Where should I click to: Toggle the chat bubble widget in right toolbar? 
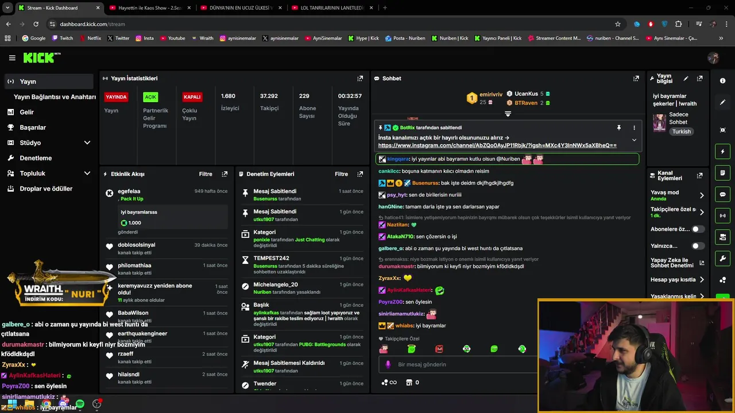pyautogui.click(x=722, y=194)
